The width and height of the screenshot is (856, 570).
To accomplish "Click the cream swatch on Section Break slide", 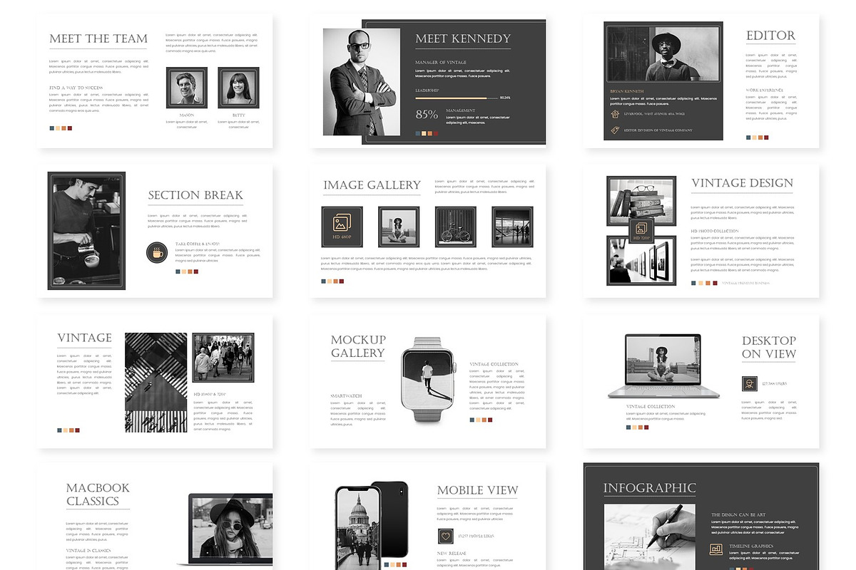I will tap(183, 271).
